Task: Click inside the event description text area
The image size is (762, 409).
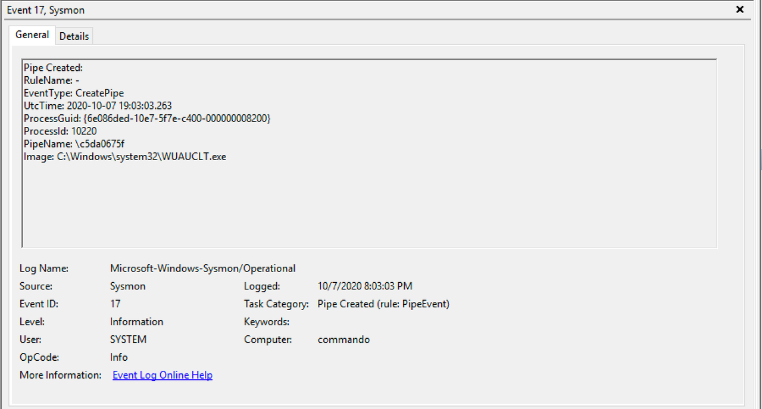Action: pos(357,196)
